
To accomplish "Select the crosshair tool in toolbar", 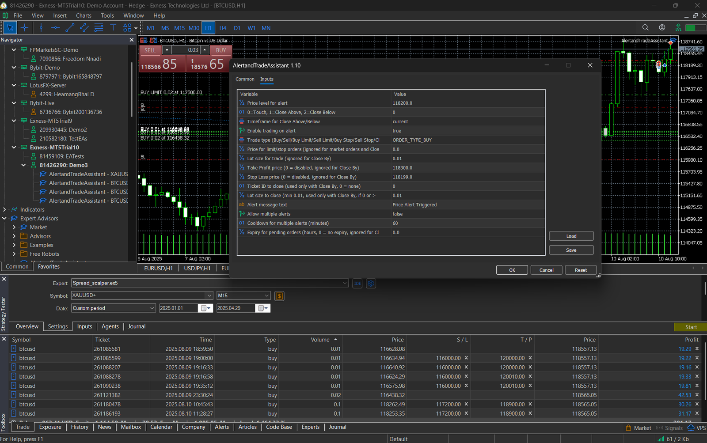I will point(25,28).
